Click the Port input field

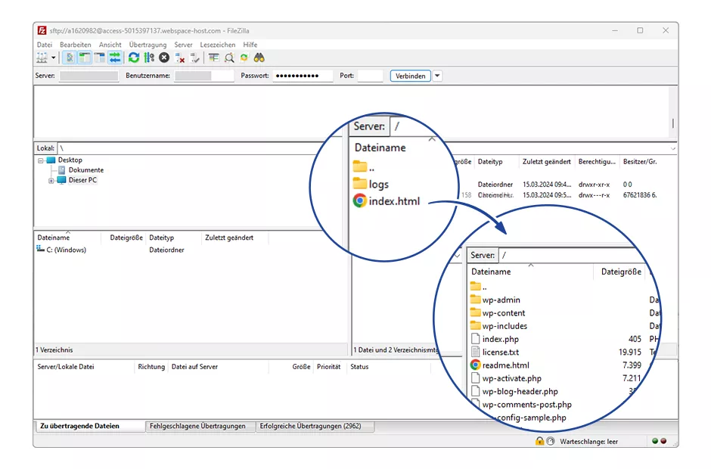pos(370,76)
